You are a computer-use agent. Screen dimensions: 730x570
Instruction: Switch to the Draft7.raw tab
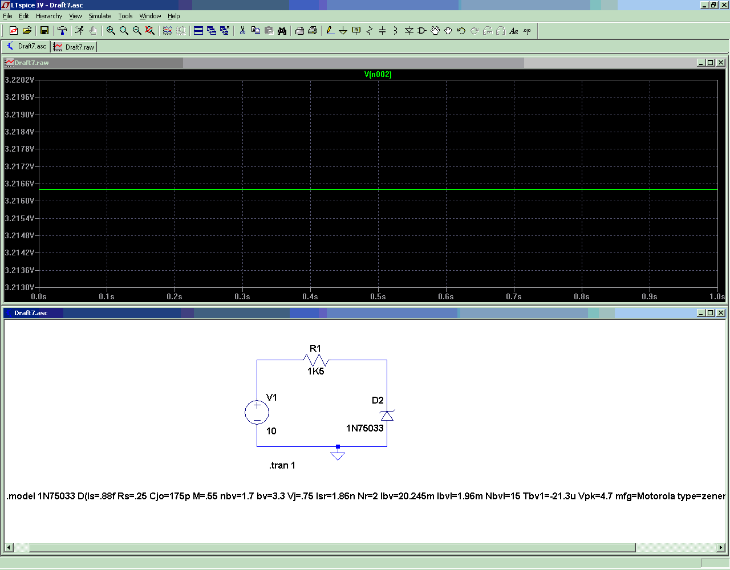point(74,47)
